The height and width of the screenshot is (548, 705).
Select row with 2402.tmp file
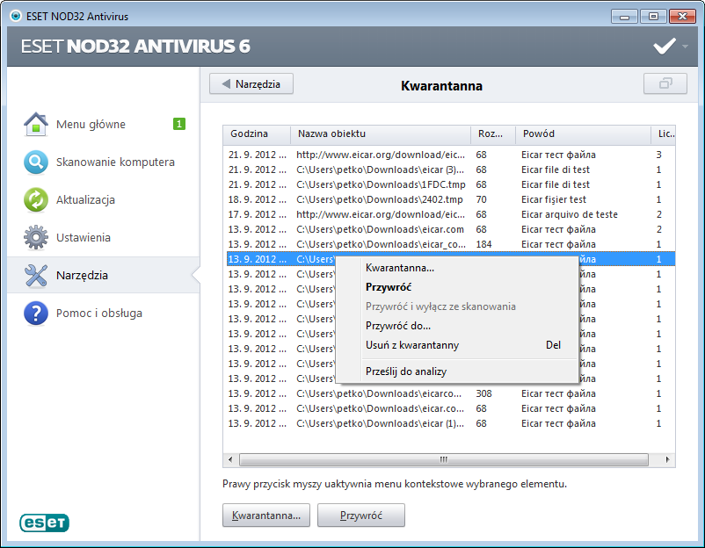click(x=449, y=199)
